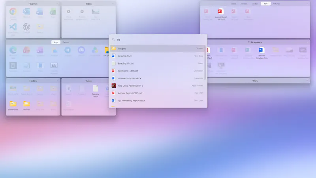
Task: Collapse the Inbox panel chevron
Action: coord(113,4)
